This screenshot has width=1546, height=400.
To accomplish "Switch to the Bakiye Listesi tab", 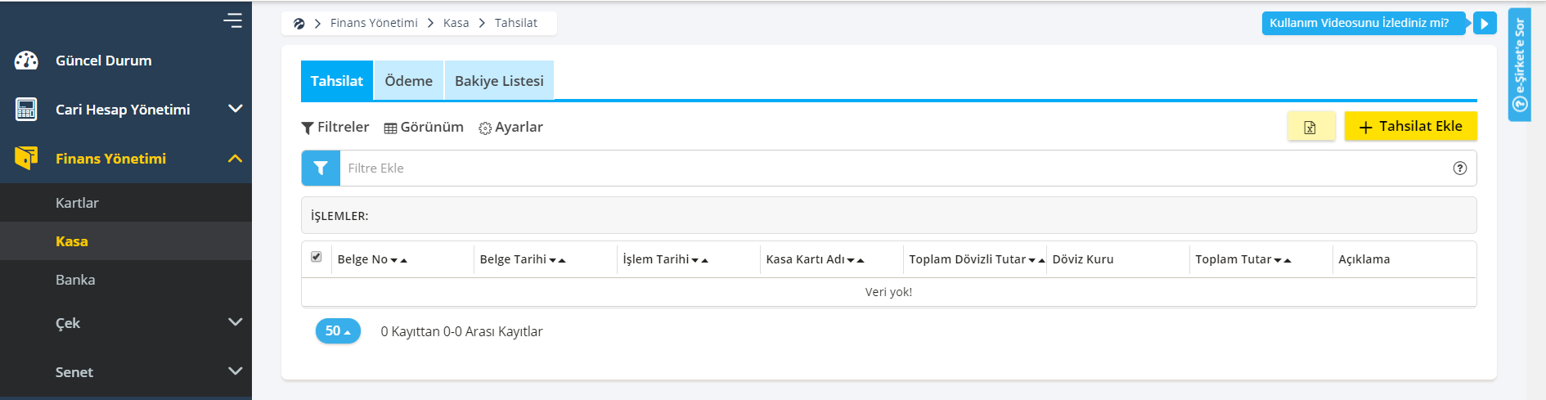I will (499, 81).
